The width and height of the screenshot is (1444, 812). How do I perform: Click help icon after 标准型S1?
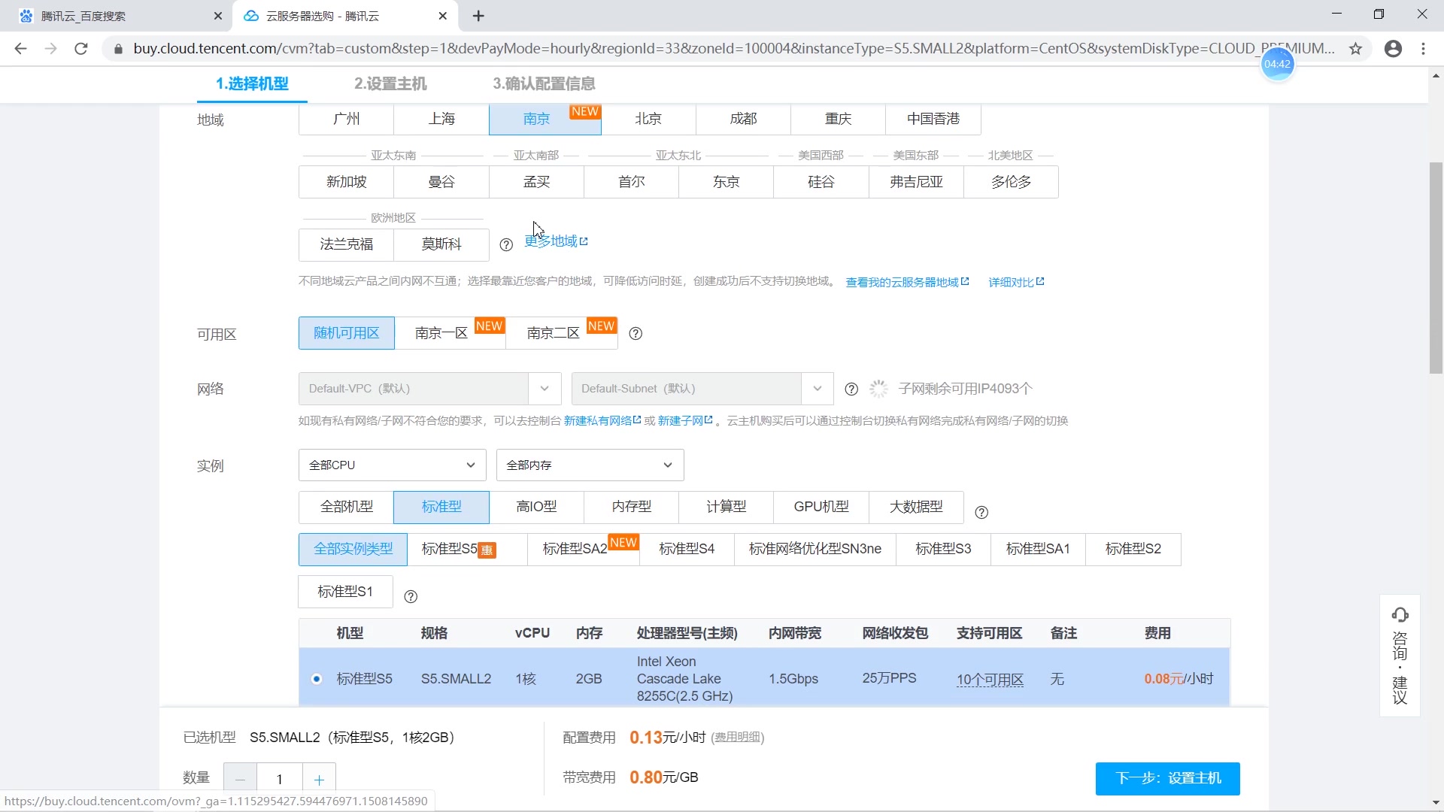[x=411, y=596]
